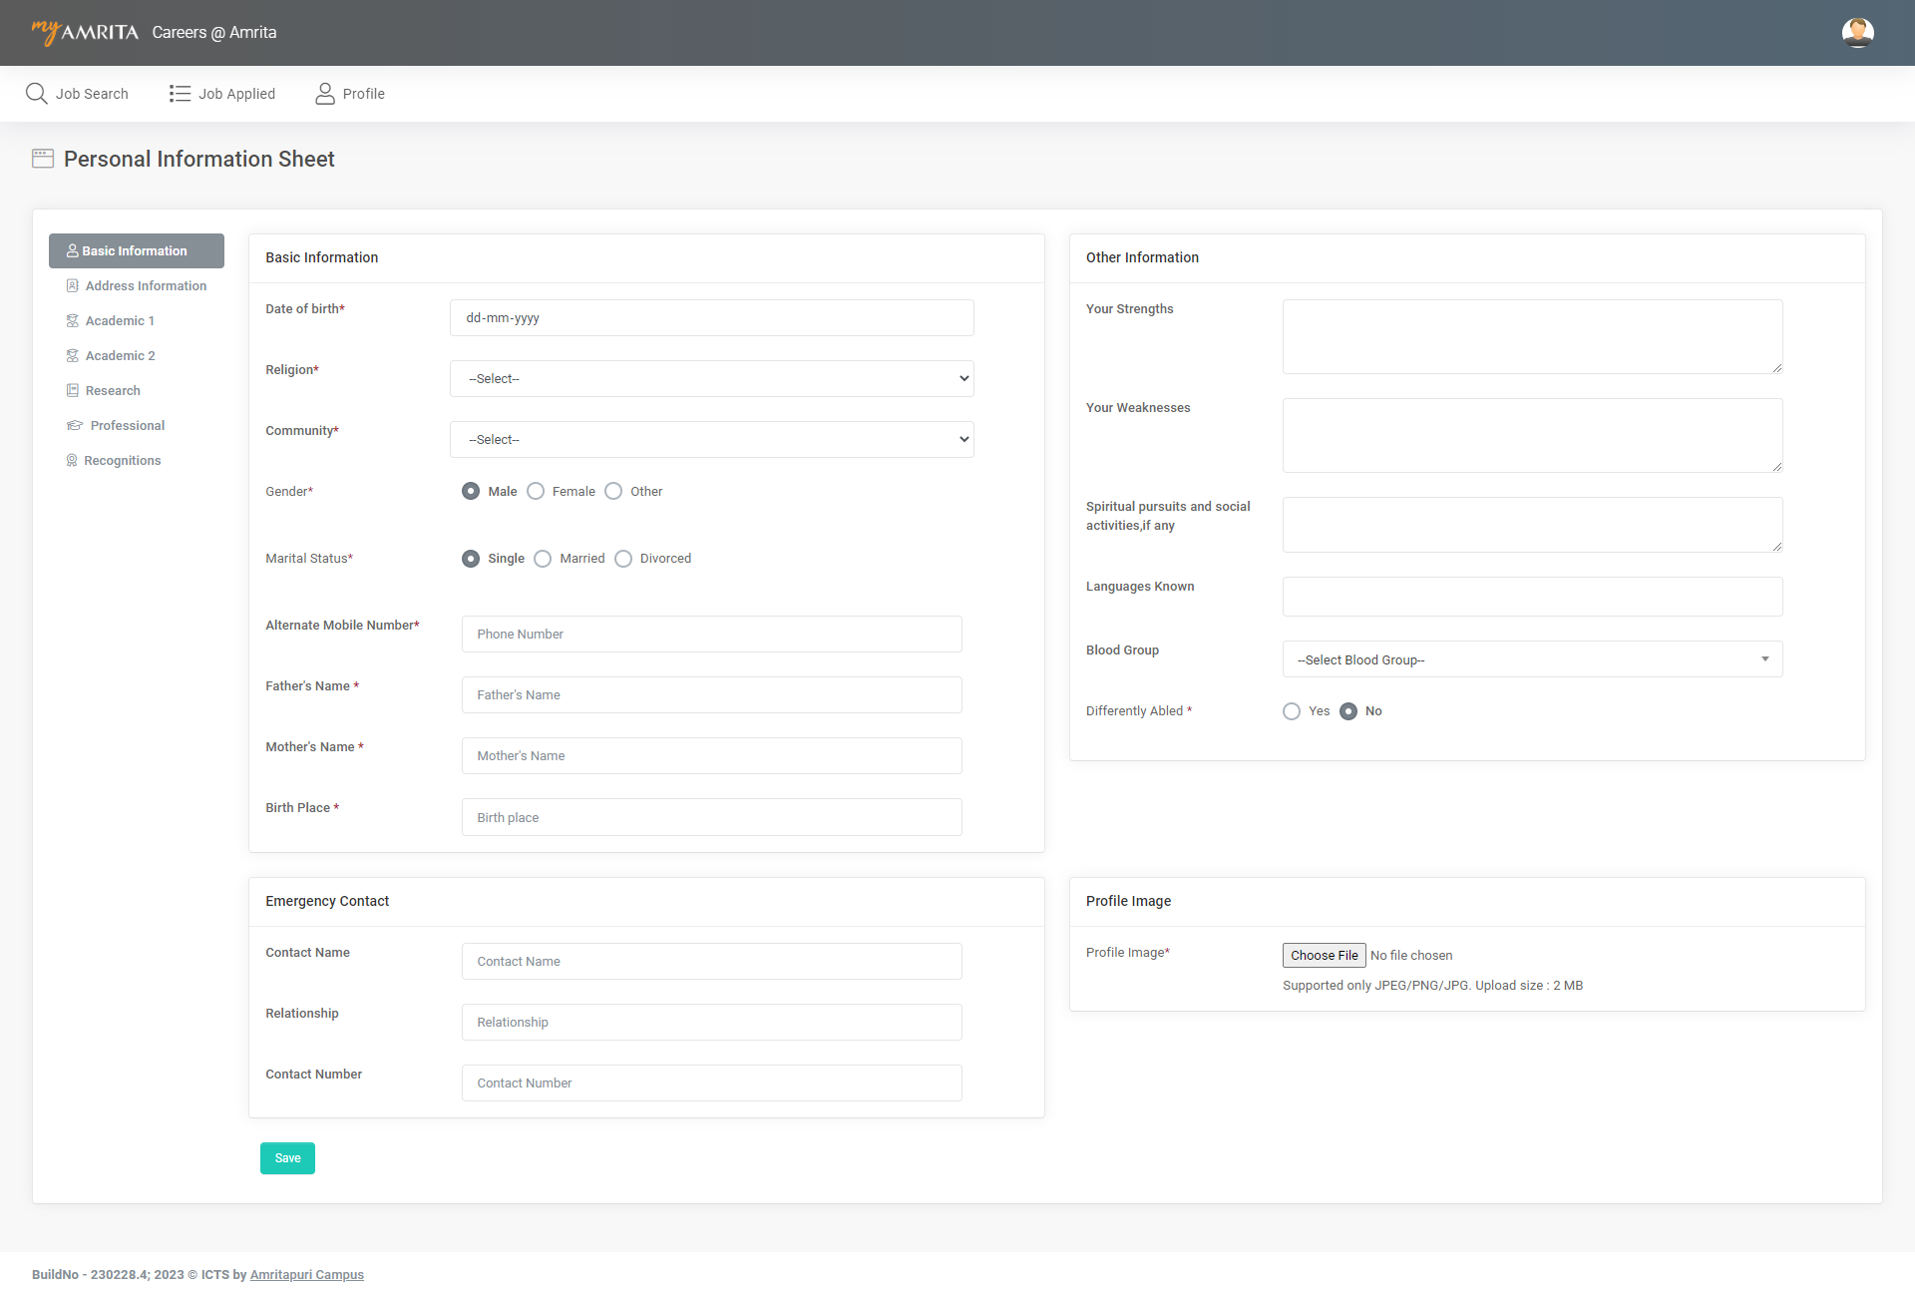The image size is (1915, 1297).
Task: Click the Save button
Action: click(x=287, y=1158)
